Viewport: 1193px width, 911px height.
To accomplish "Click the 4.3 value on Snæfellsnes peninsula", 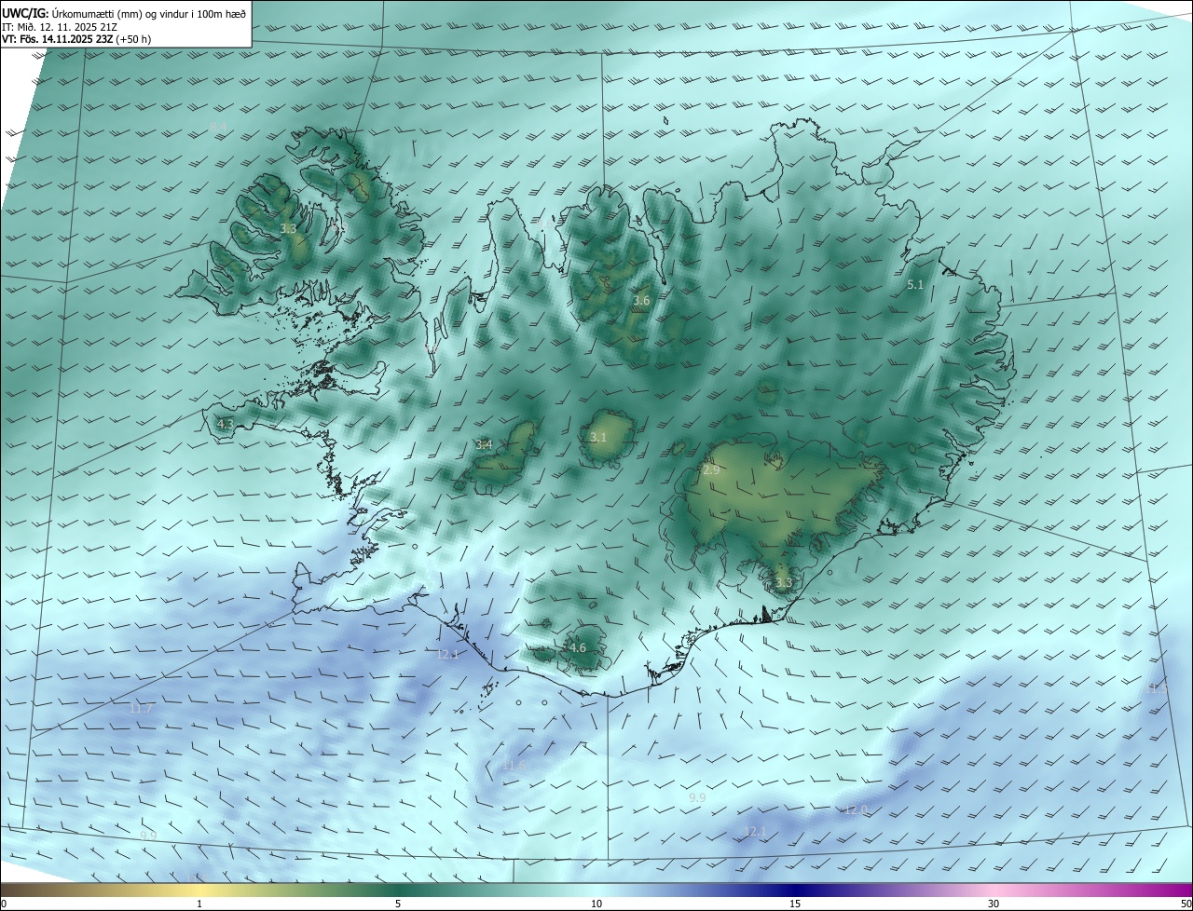I will click(225, 424).
